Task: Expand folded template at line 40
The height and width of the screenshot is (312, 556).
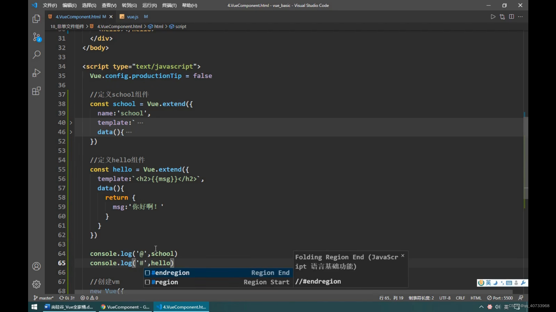Action: click(71, 123)
